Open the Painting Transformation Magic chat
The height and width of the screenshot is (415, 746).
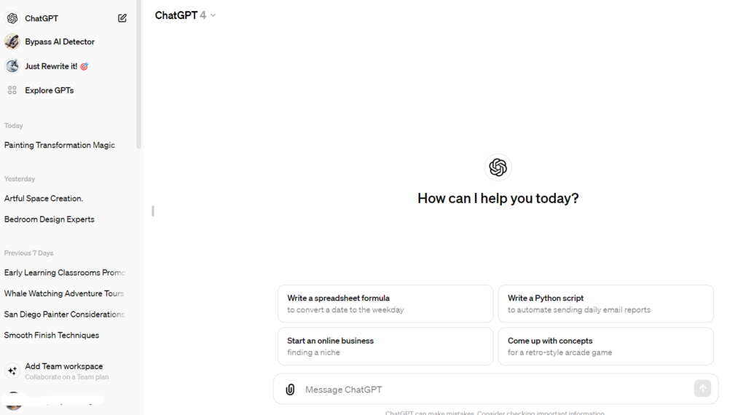(x=60, y=145)
